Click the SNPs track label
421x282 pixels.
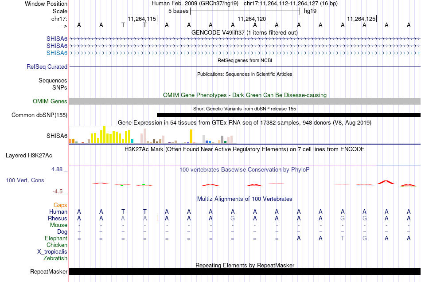60,87
